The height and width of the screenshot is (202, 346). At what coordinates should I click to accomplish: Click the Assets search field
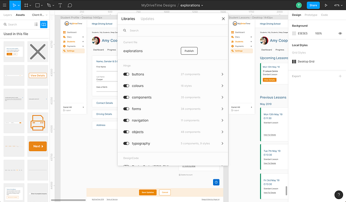click(18, 24)
